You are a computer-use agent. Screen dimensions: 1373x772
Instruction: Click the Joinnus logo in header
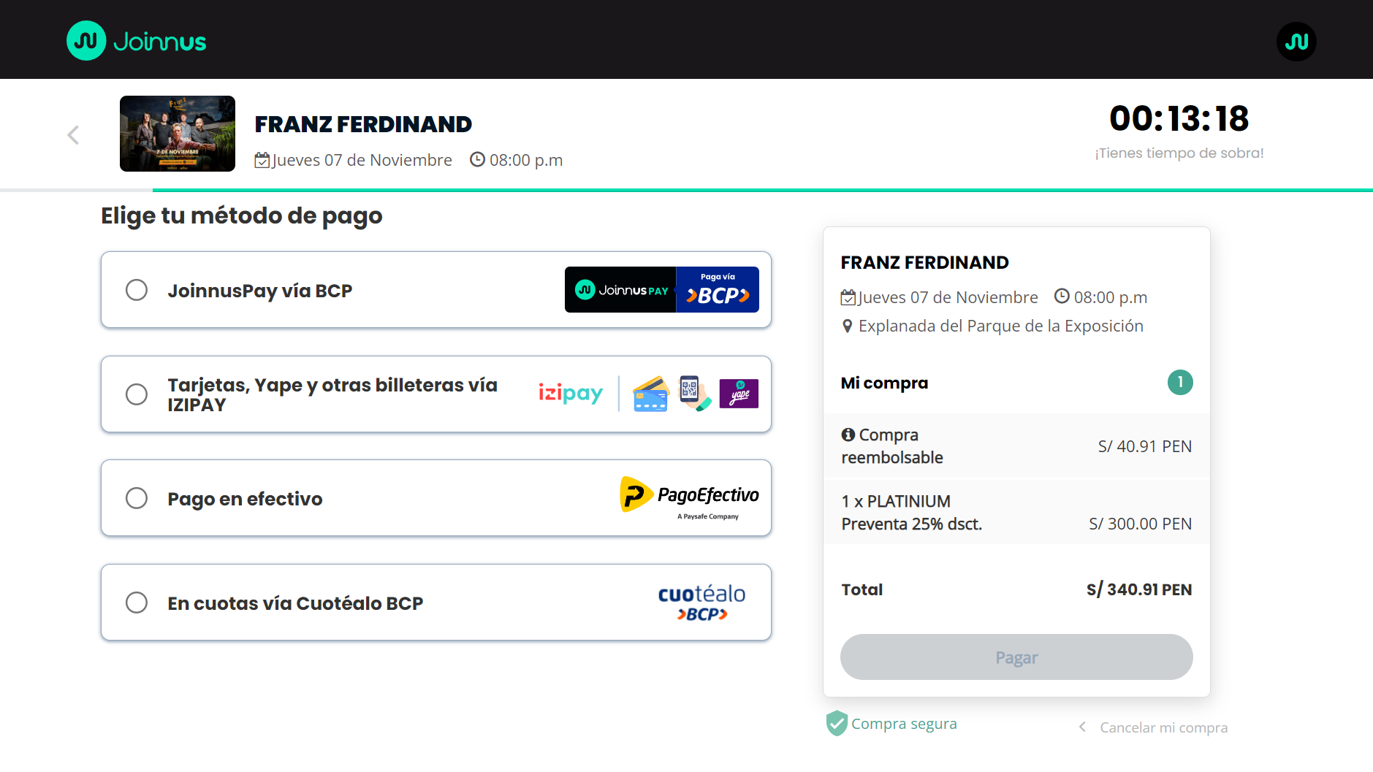[x=137, y=41]
